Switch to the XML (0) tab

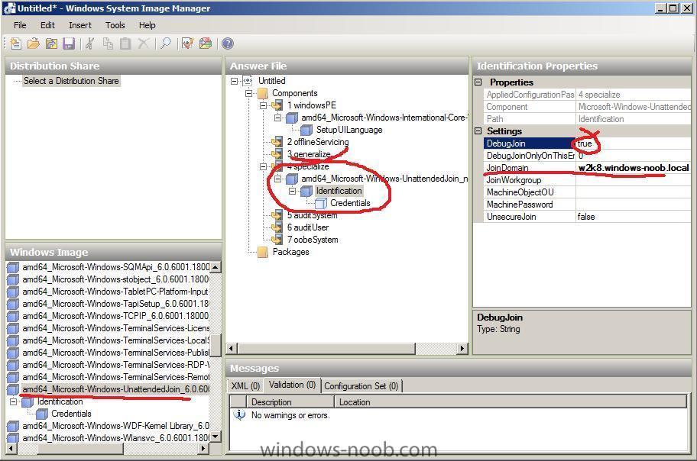click(245, 386)
